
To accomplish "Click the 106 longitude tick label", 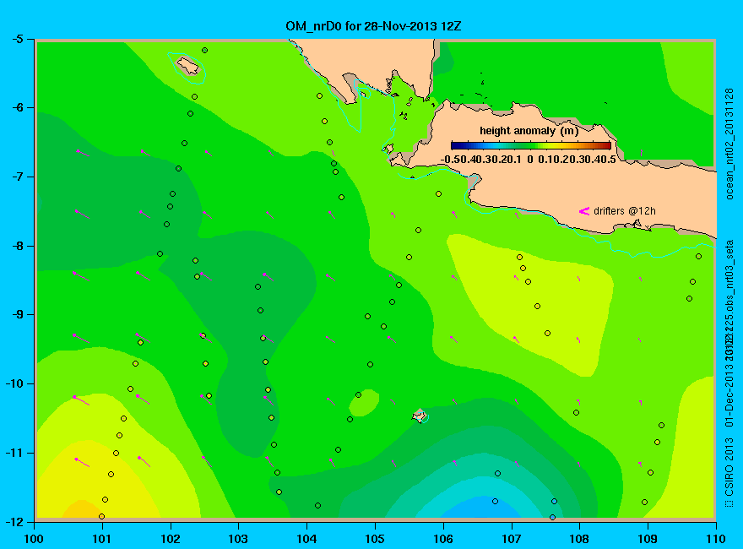I will click(443, 539).
